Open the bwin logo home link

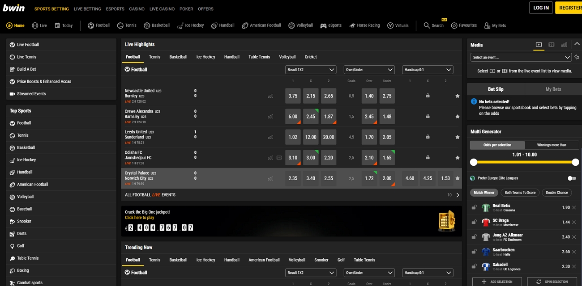click(x=14, y=8)
